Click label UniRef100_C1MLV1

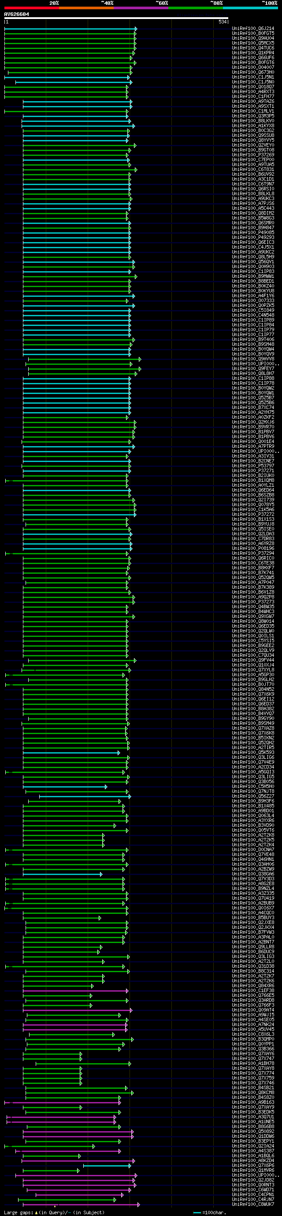pos(253,111)
